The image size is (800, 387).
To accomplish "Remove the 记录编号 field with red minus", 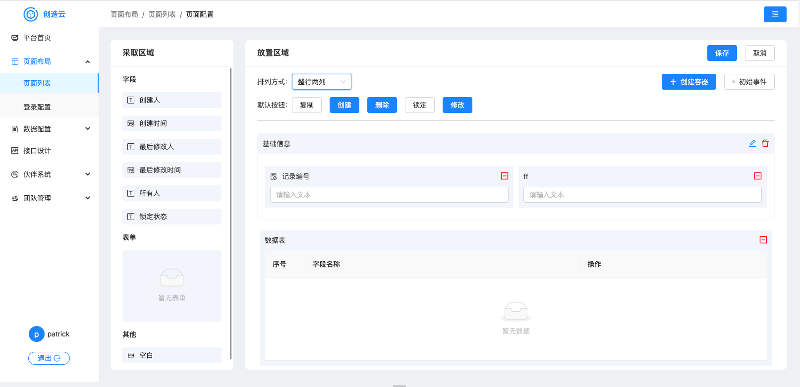I will point(505,176).
